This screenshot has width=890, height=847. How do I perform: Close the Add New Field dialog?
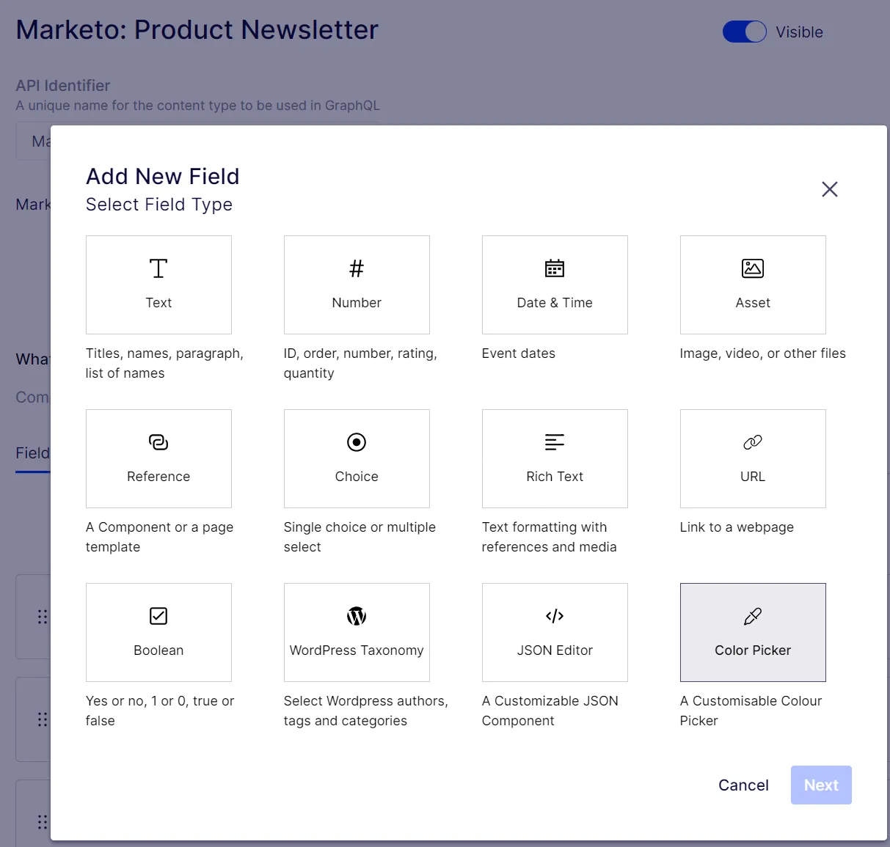coord(830,189)
